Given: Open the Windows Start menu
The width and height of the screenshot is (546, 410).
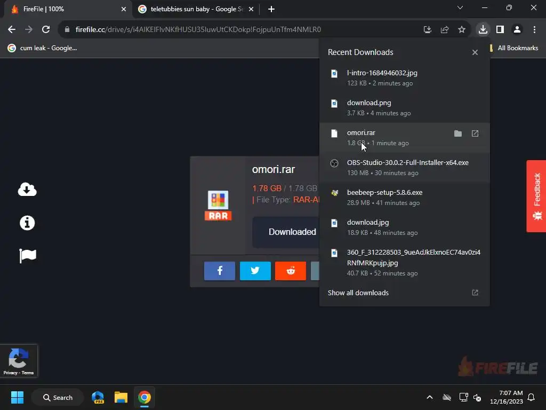Looking at the screenshot, I should click(x=17, y=397).
